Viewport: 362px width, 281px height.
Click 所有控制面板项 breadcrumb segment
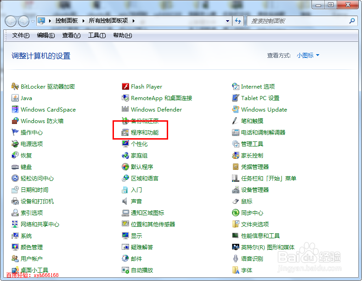click(x=108, y=21)
